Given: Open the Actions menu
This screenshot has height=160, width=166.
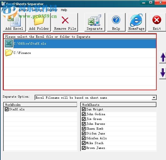Looking at the screenshot, I should (24, 10).
